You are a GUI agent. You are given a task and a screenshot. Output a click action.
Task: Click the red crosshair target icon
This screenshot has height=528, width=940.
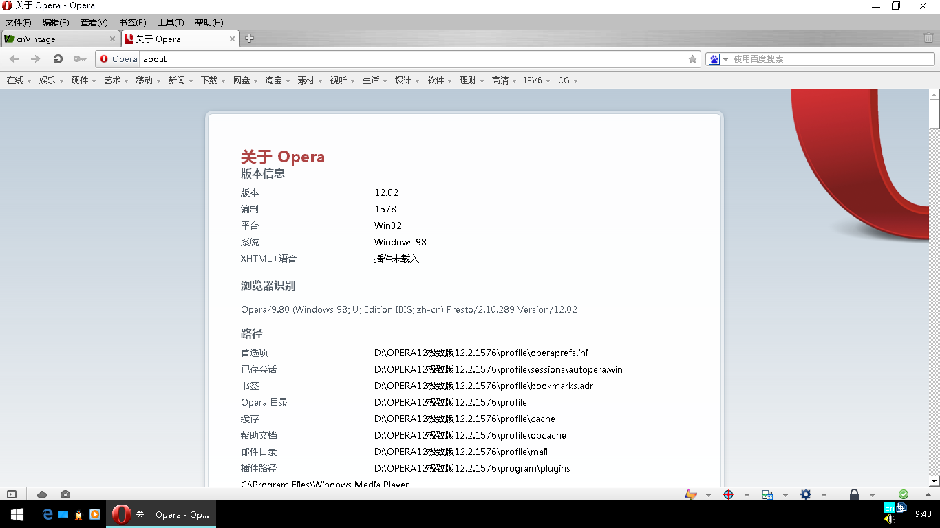tap(729, 494)
